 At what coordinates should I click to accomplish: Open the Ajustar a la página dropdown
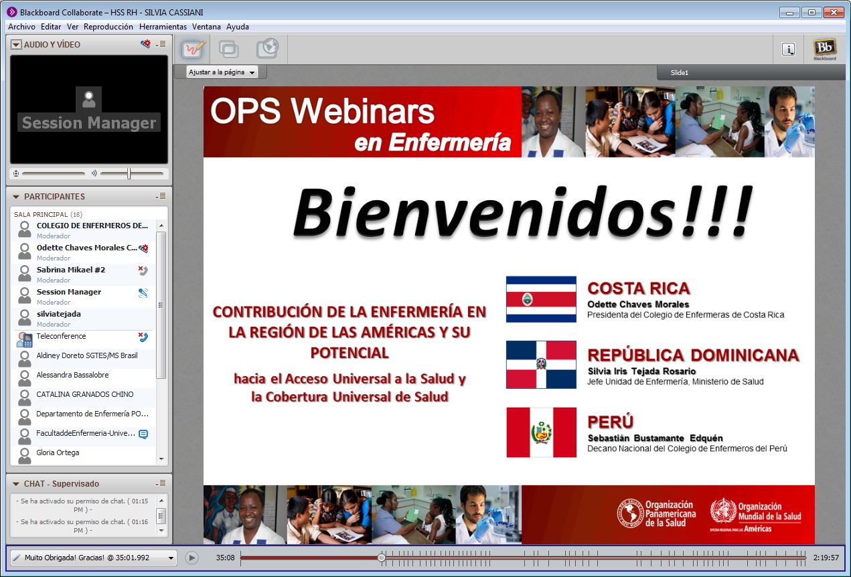222,72
